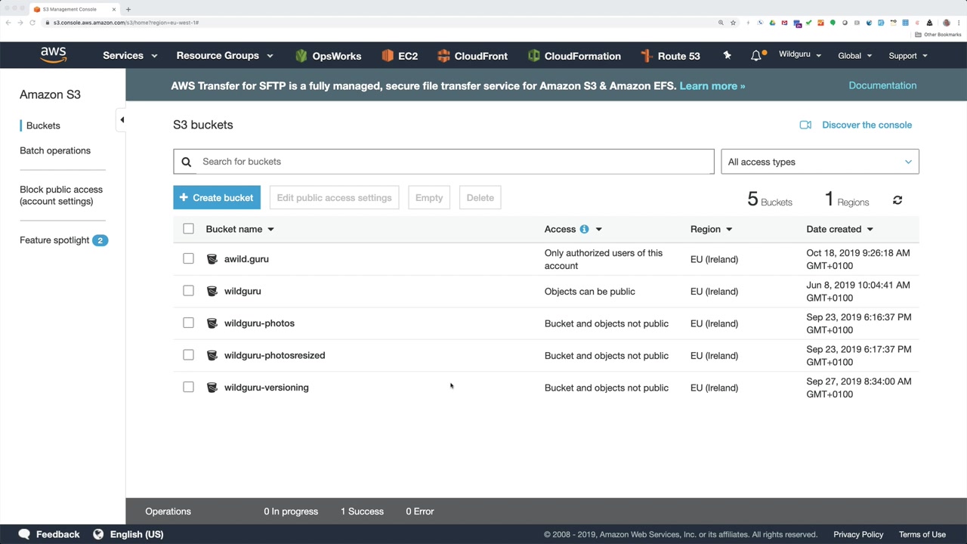Tick the awild.guru bucket checkbox
The image size is (967, 544).
point(188,258)
